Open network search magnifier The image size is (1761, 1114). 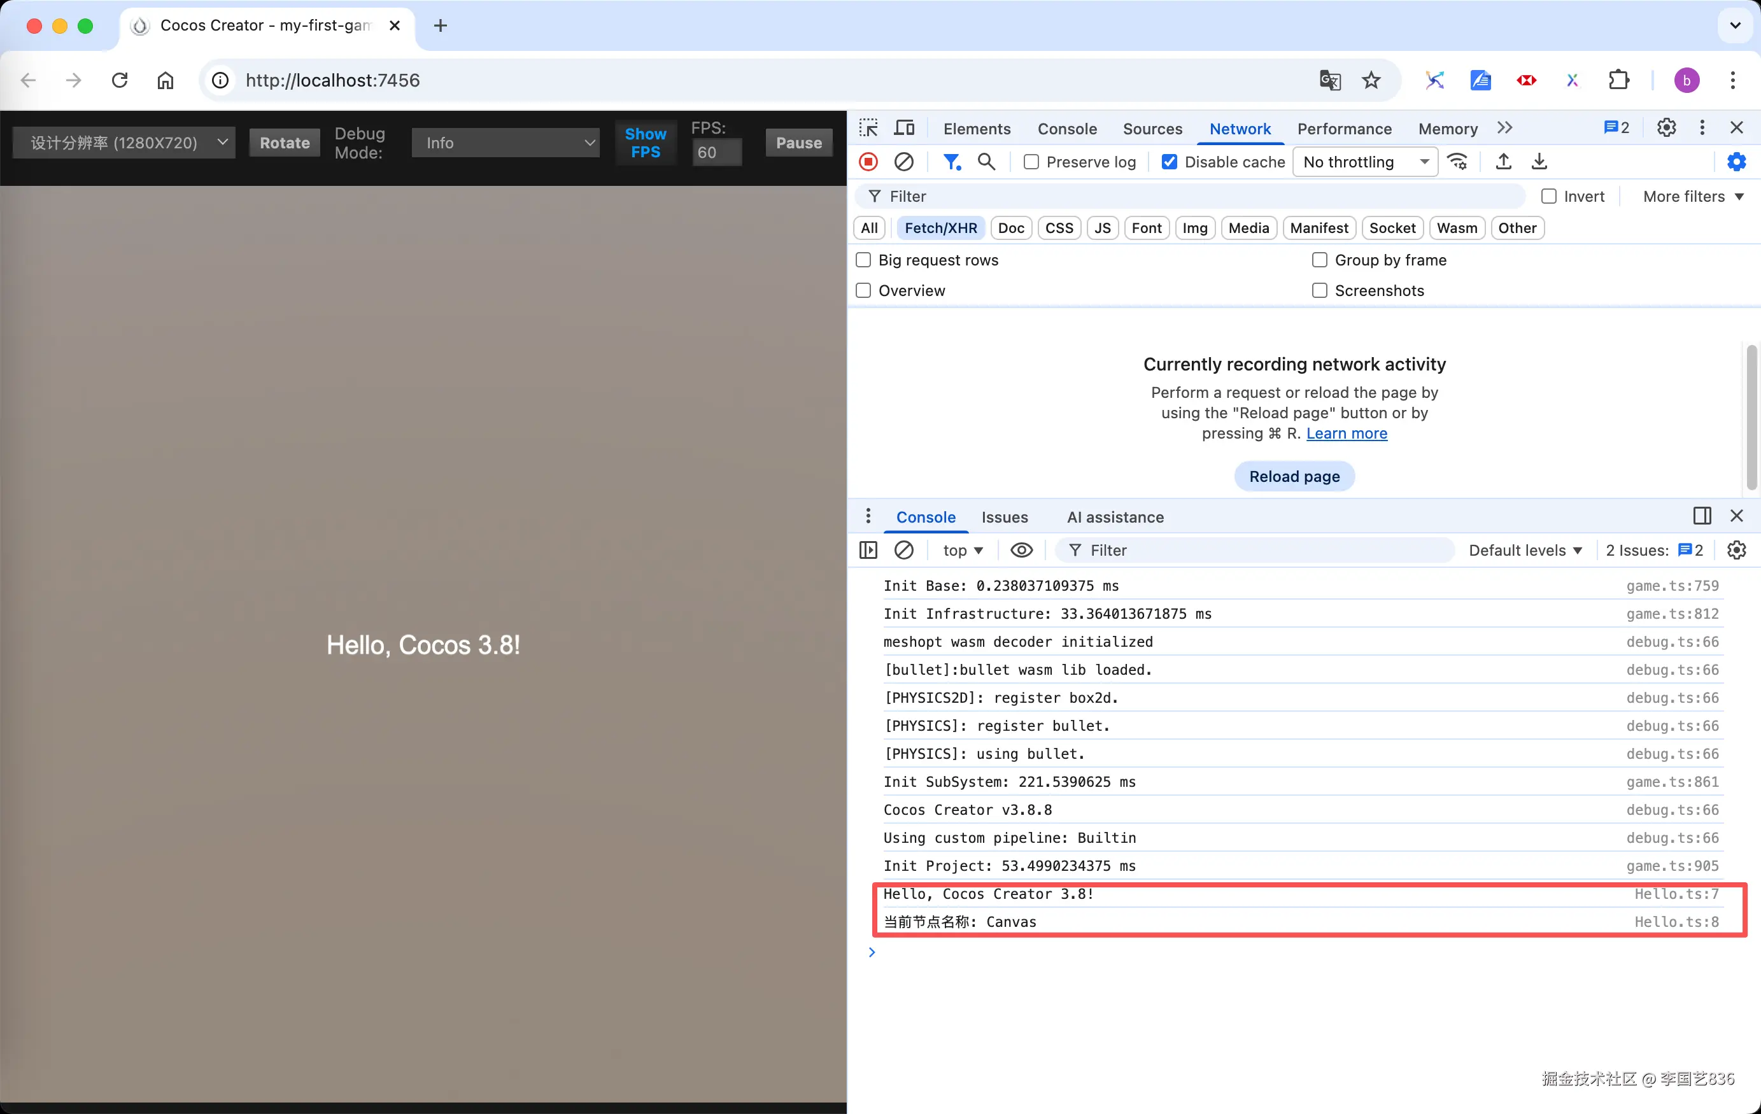point(987,162)
